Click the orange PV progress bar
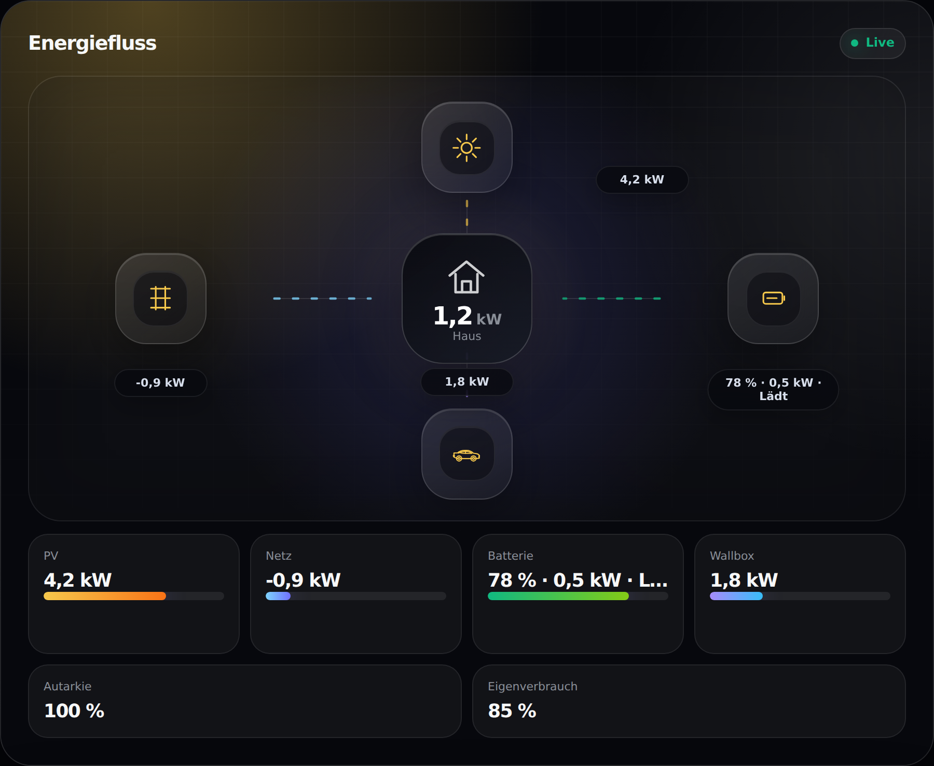 (105, 596)
